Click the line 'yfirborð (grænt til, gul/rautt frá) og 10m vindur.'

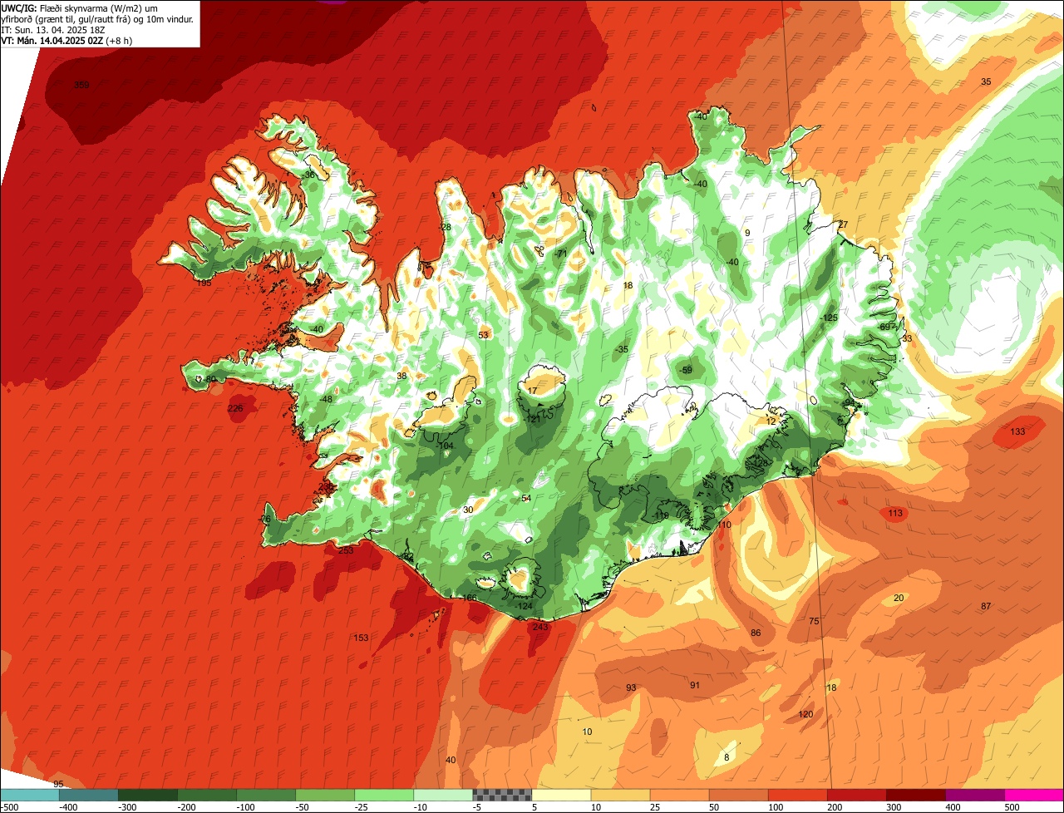click(x=99, y=18)
